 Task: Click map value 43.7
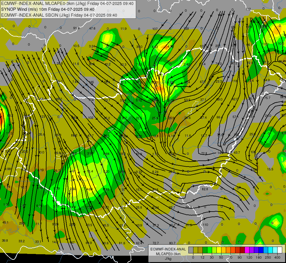coord(237,153)
